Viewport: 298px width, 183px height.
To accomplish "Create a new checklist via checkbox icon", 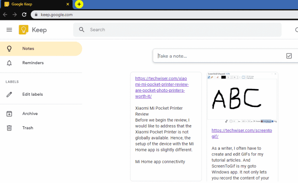I will tap(289, 56).
